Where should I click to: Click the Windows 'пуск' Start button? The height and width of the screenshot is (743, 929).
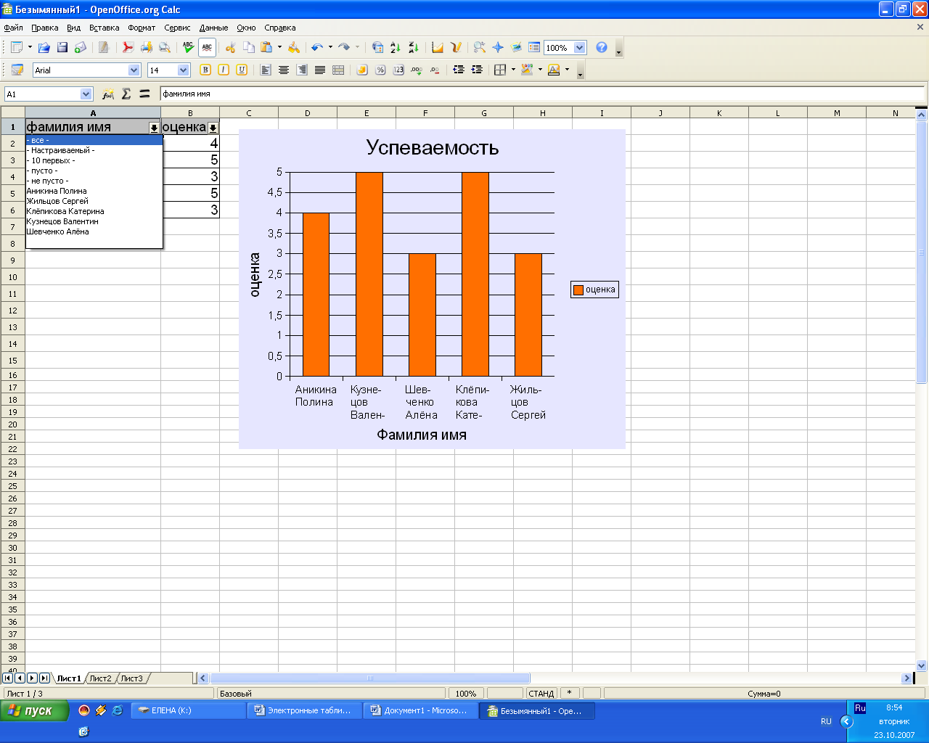click(x=34, y=710)
